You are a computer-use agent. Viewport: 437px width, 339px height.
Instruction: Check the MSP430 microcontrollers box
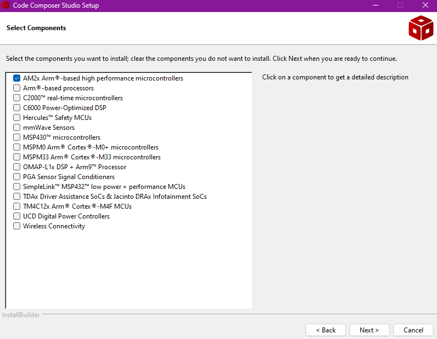pyautogui.click(x=16, y=137)
